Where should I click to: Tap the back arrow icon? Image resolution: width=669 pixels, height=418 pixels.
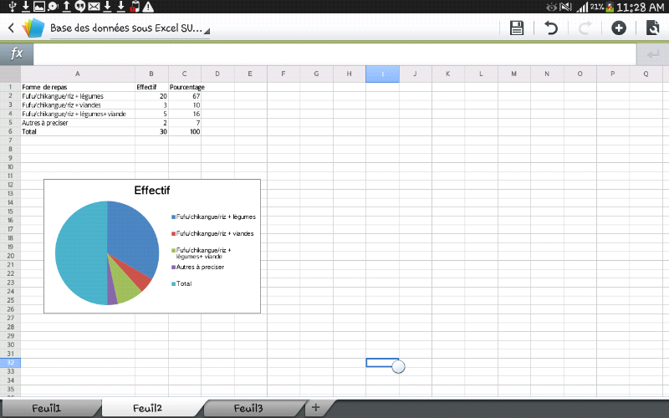11,28
